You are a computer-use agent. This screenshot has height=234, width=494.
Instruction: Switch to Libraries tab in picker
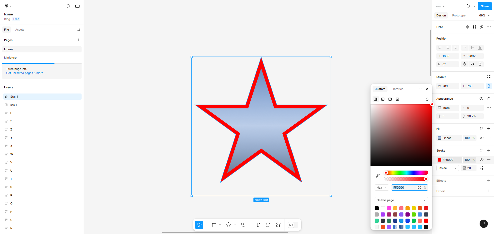(x=398, y=89)
